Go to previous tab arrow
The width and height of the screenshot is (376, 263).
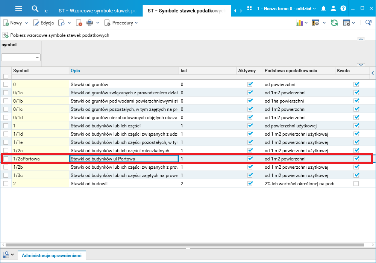pyautogui.click(x=235, y=11)
